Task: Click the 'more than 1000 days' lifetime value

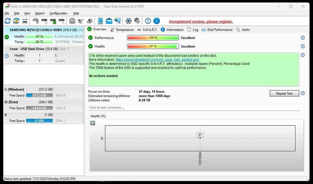Action: tap(155, 96)
